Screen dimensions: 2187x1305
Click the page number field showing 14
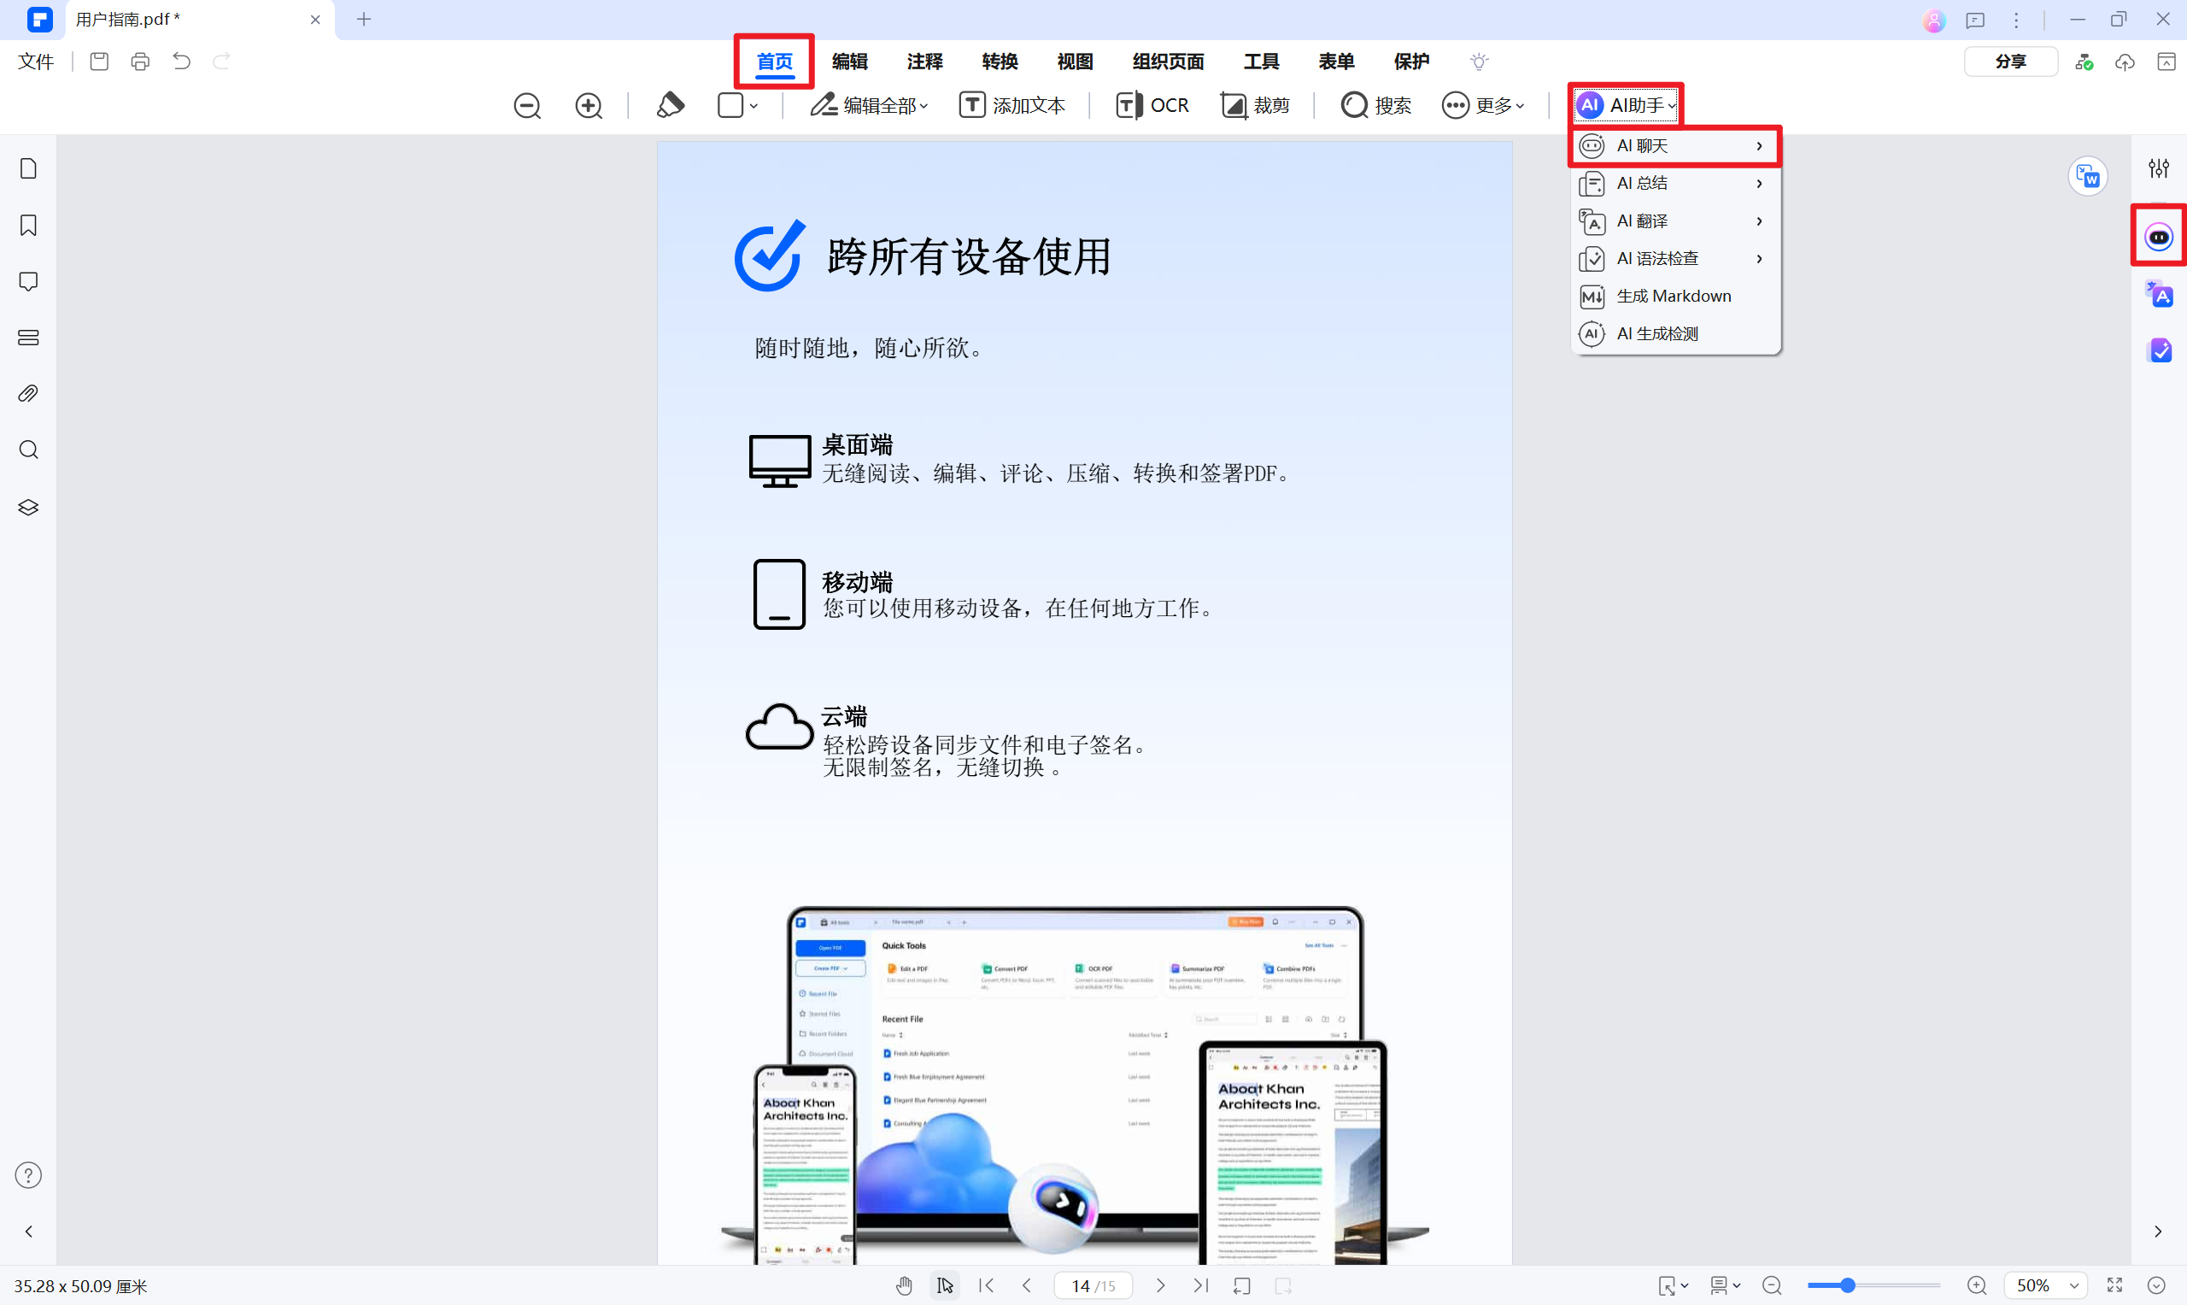[x=1093, y=1285]
